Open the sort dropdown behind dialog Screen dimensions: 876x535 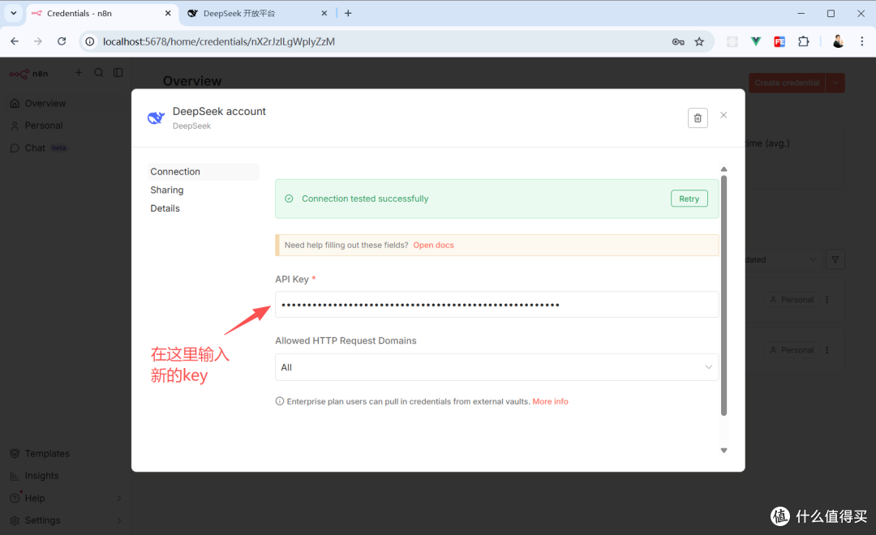[782, 259]
